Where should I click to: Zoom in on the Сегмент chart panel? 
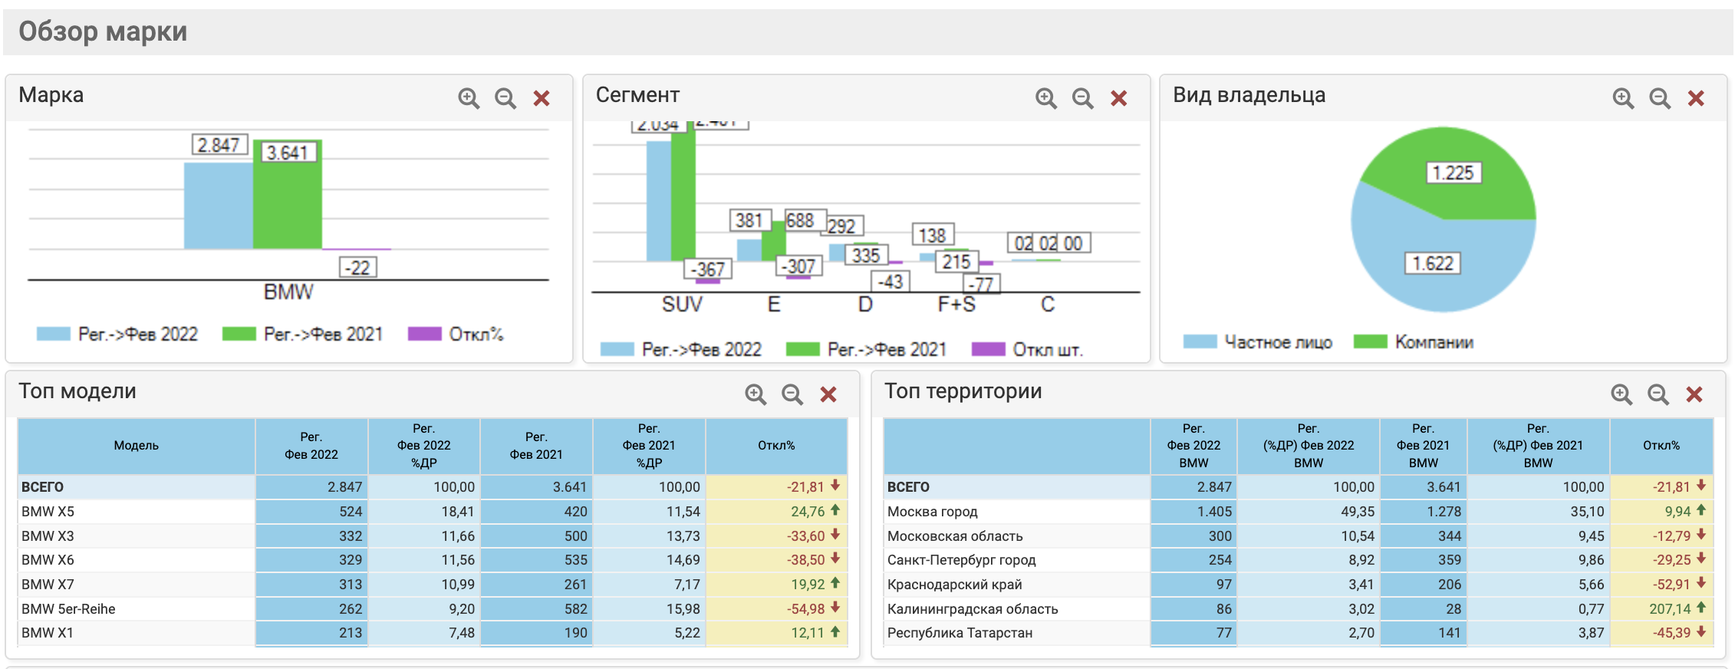point(1046,98)
